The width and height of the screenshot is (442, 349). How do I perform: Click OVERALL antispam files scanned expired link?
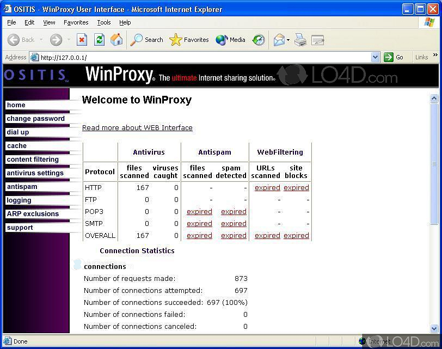coord(199,236)
